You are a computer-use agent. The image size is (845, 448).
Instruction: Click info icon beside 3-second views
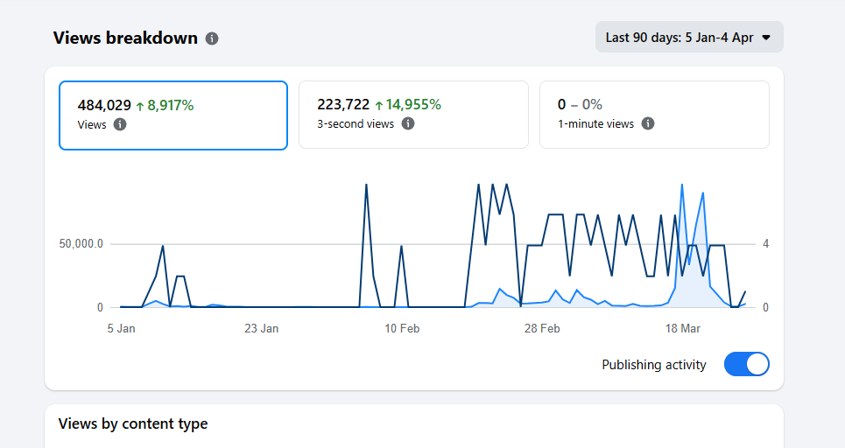[408, 123]
